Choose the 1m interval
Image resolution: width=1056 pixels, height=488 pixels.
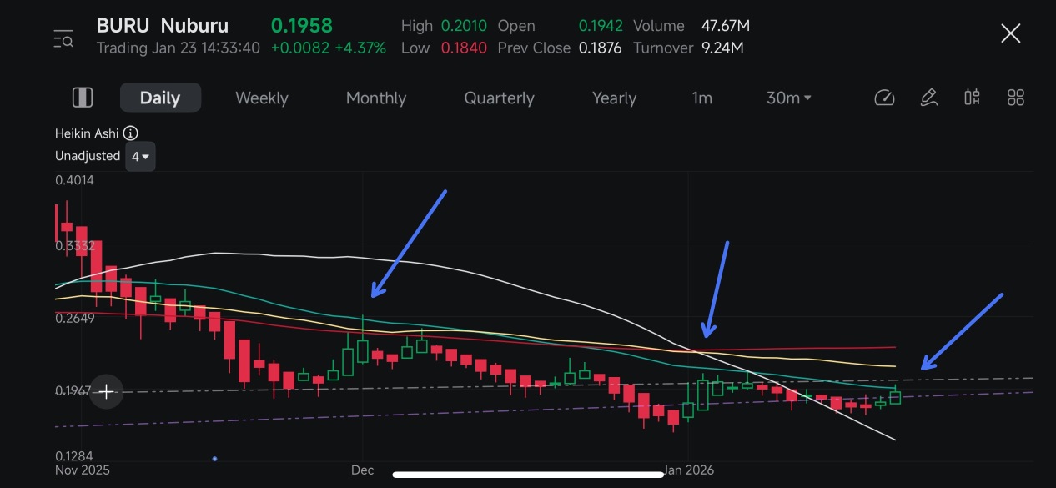[x=701, y=98]
